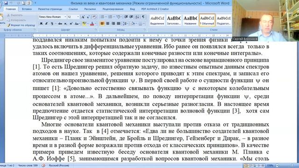Decrease paragraph indent

(126, 17)
